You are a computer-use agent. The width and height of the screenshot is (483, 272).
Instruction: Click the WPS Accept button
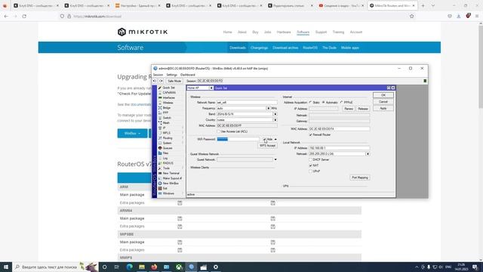267,146
